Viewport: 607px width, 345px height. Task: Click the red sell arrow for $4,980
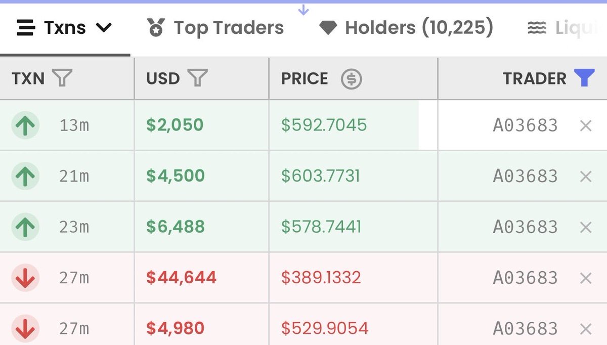(x=25, y=328)
